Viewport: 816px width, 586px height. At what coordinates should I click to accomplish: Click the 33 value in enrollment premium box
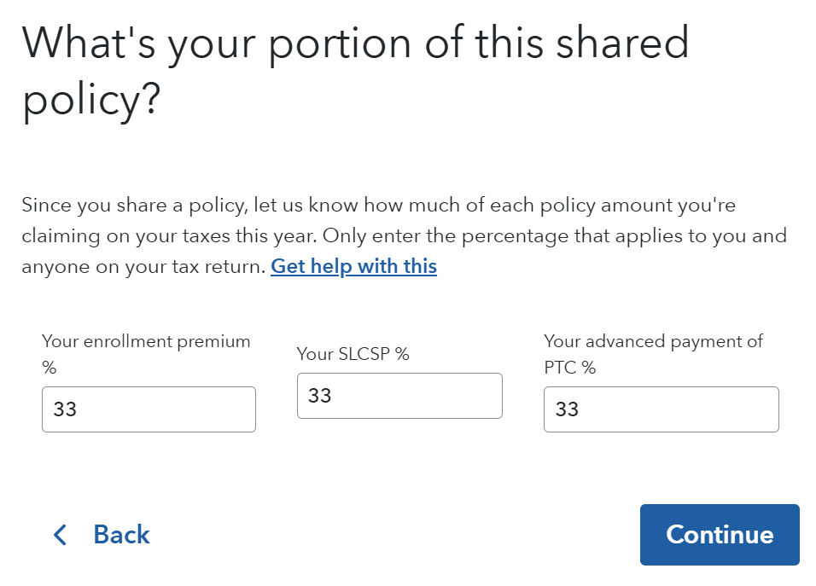click(65, 409)
